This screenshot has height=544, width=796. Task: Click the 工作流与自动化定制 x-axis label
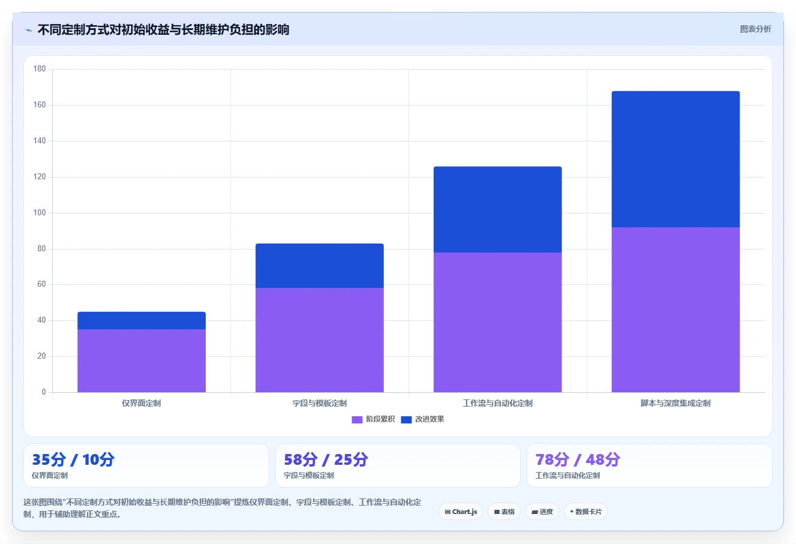coord(498,403)
